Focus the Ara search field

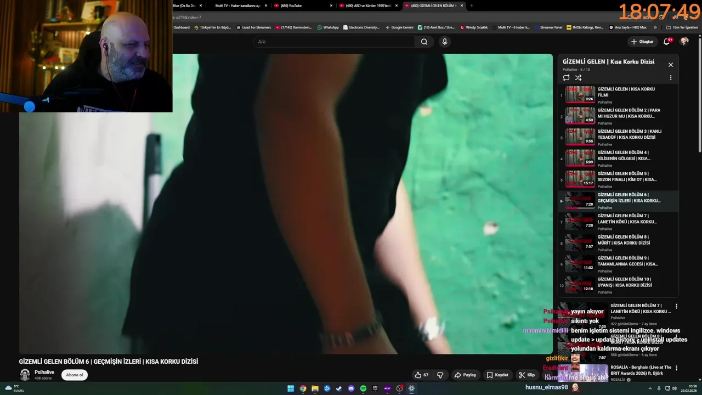[x=335, y=42]
